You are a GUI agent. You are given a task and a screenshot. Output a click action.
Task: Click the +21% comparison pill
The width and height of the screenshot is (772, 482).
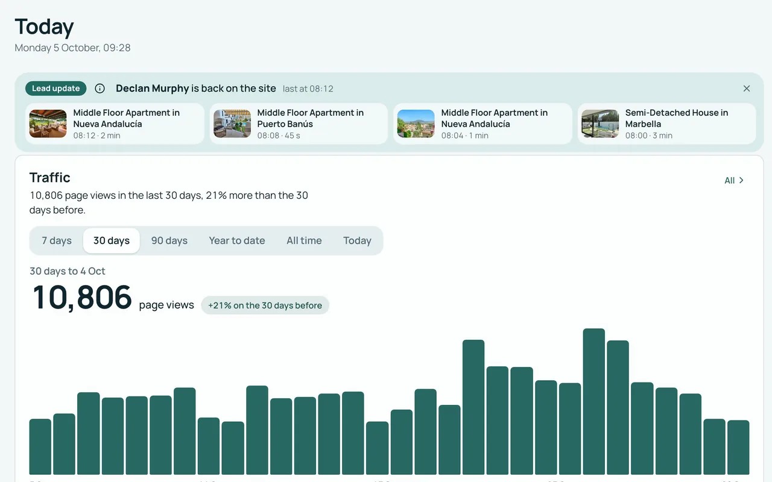[265, 305]
